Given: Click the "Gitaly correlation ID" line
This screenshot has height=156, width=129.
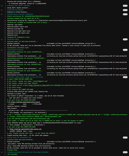Looking at the screenshot, I should click(28, 16).
